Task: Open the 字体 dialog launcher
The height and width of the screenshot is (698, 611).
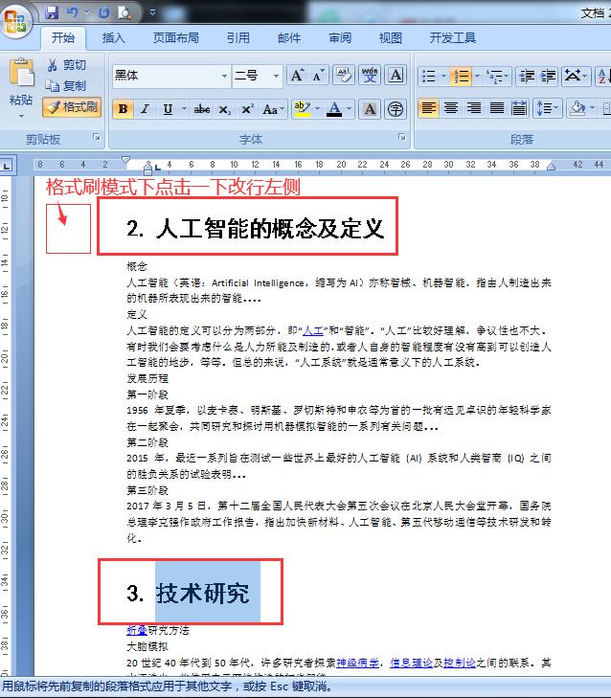Action: [401, 137]
